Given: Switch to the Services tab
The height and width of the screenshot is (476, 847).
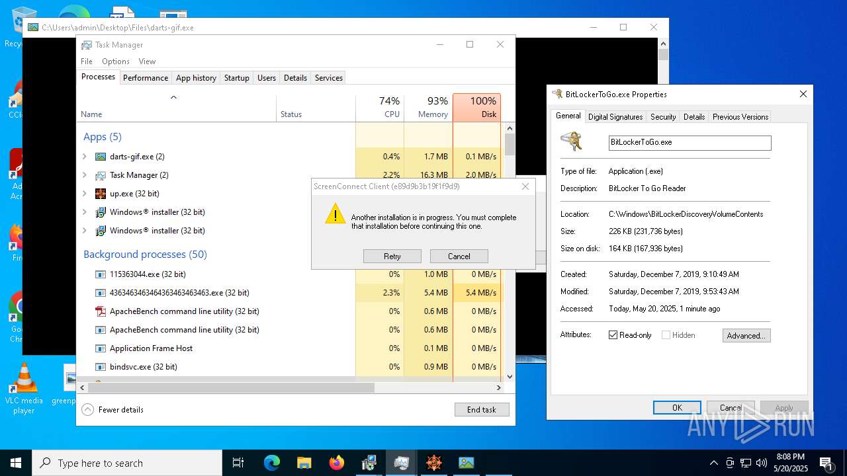Looking at the screenshot, I should pyautogui.click(x=329, y=77).
